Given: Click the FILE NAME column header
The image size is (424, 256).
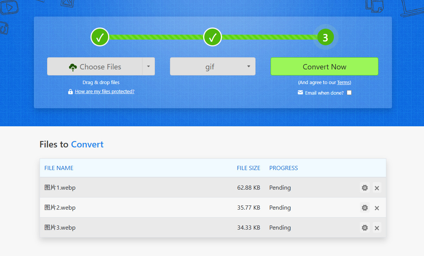Looking at the screenshot, I should pos(59,168).
